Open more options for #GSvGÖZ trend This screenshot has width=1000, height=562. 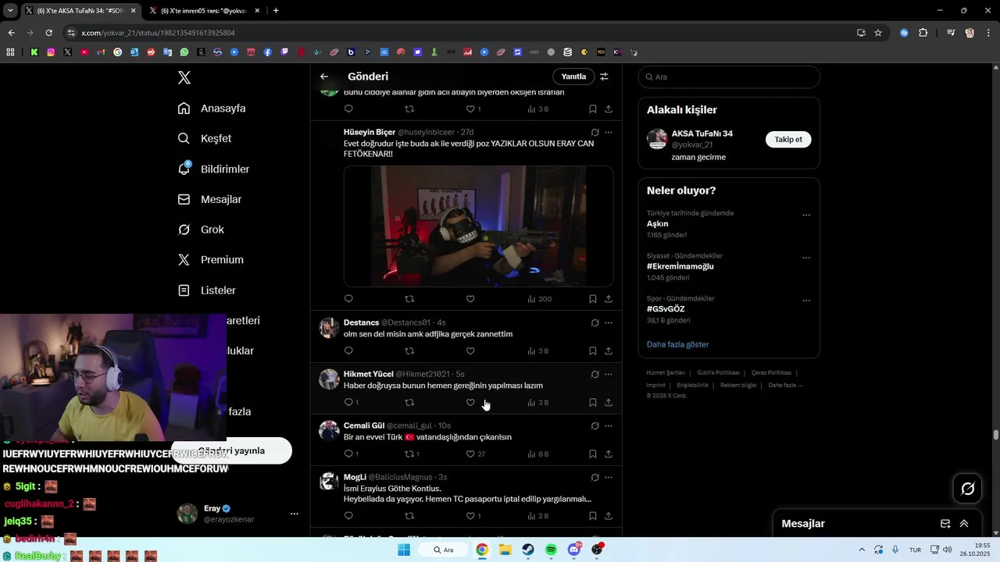[x=806, y=301]
